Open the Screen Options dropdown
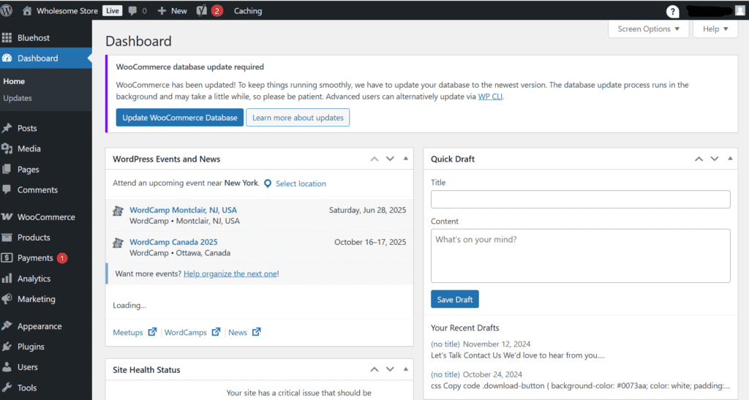 [648, 29]
